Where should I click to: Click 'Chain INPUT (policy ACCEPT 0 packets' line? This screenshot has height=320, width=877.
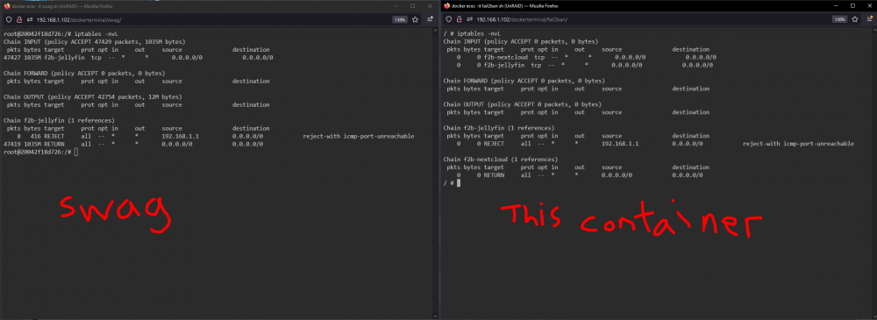pyautogui.click(x=521, y=41)
